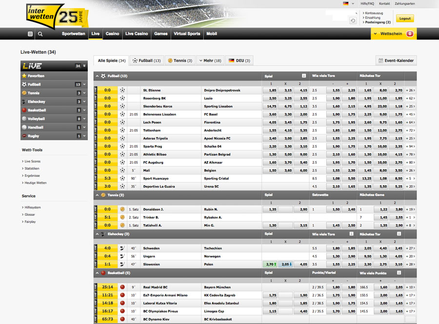Click the Favoriten star icon
Viewport: 439px width, 324px height.
click(x=24, y=76)
